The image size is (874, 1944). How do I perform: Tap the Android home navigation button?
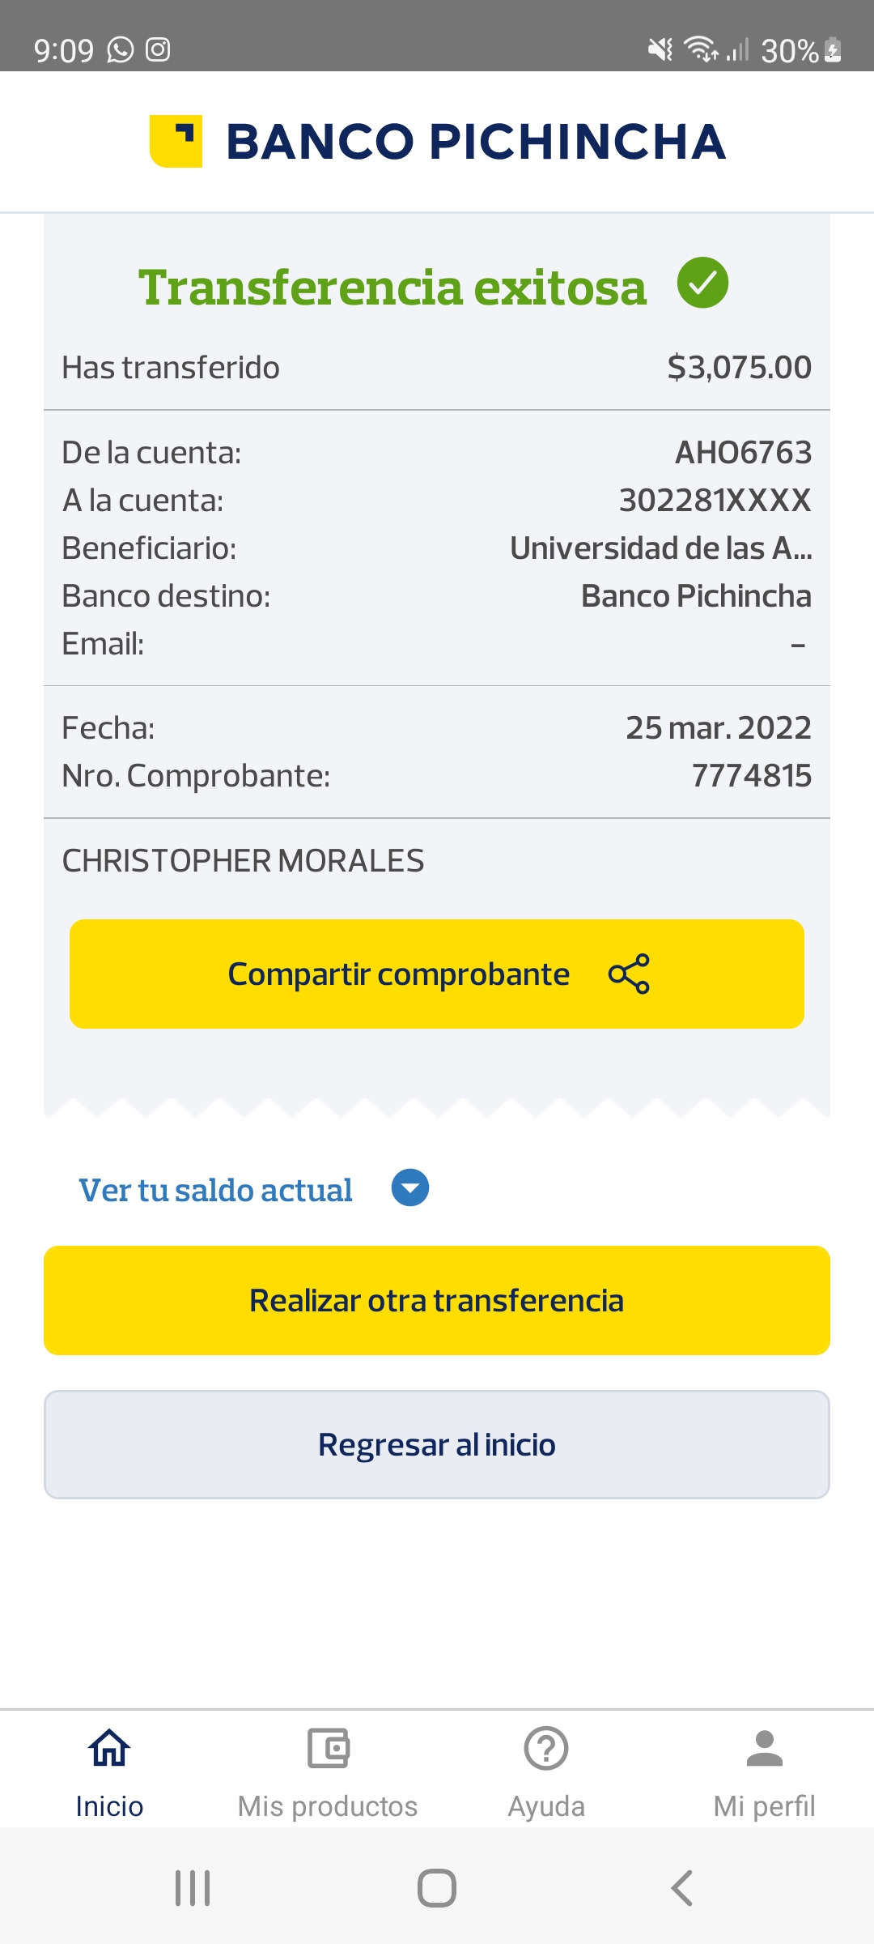[x=437, y=1888]
